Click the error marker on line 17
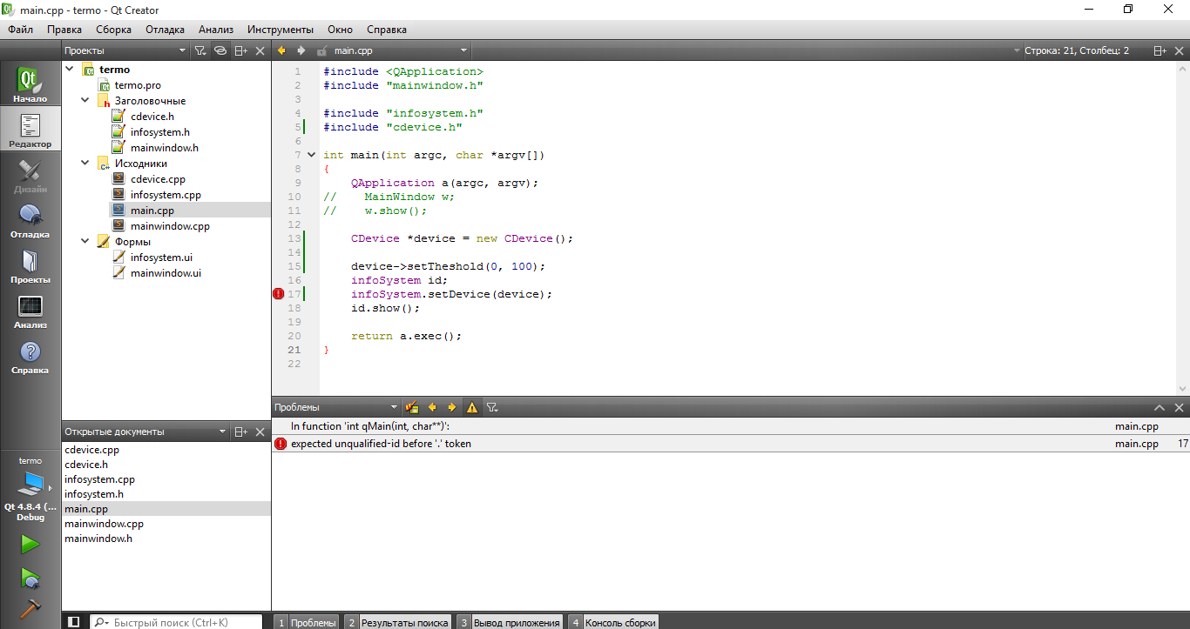Image resolution: width=1190 pixels, height=629 pixels. pyautogui.click(x=279, y=294)
